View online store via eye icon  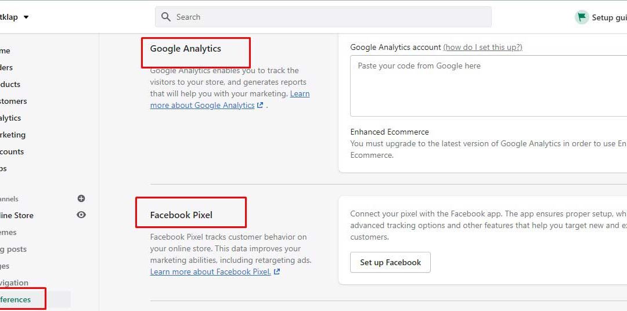81,215
